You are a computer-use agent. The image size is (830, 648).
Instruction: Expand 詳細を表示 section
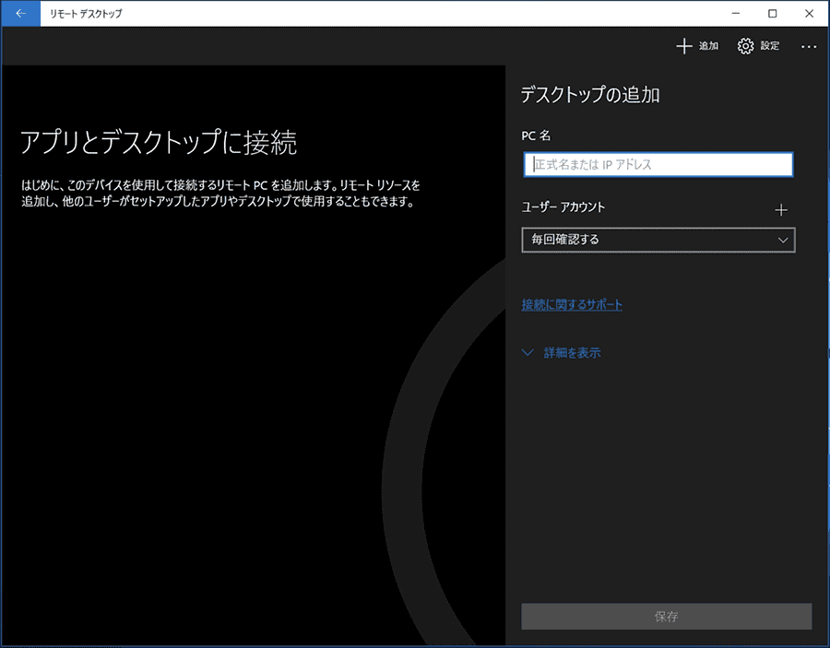562,353
